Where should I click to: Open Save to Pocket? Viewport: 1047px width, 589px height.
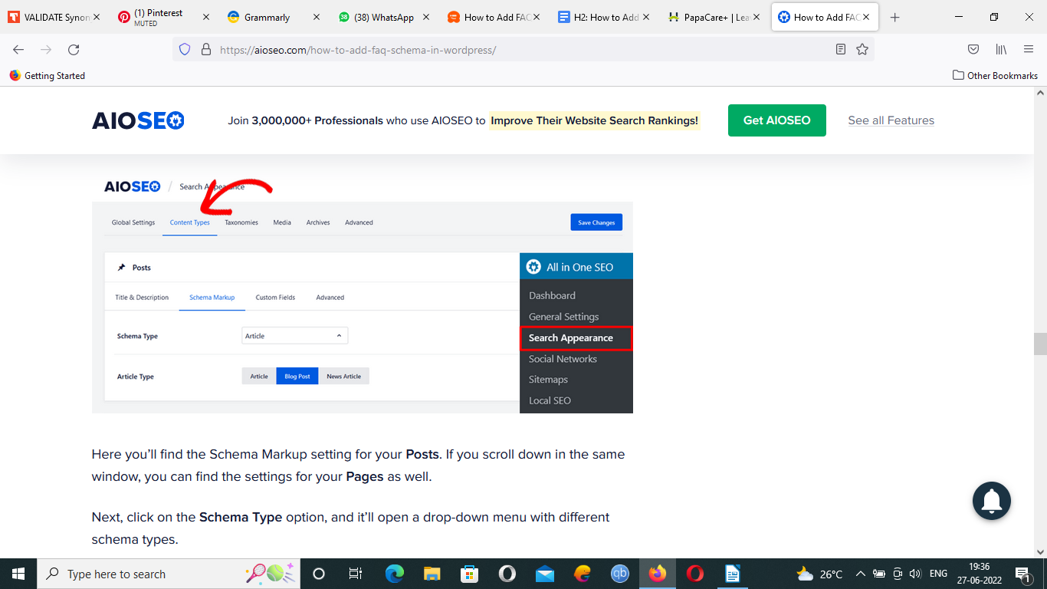[x=973, y=50]
